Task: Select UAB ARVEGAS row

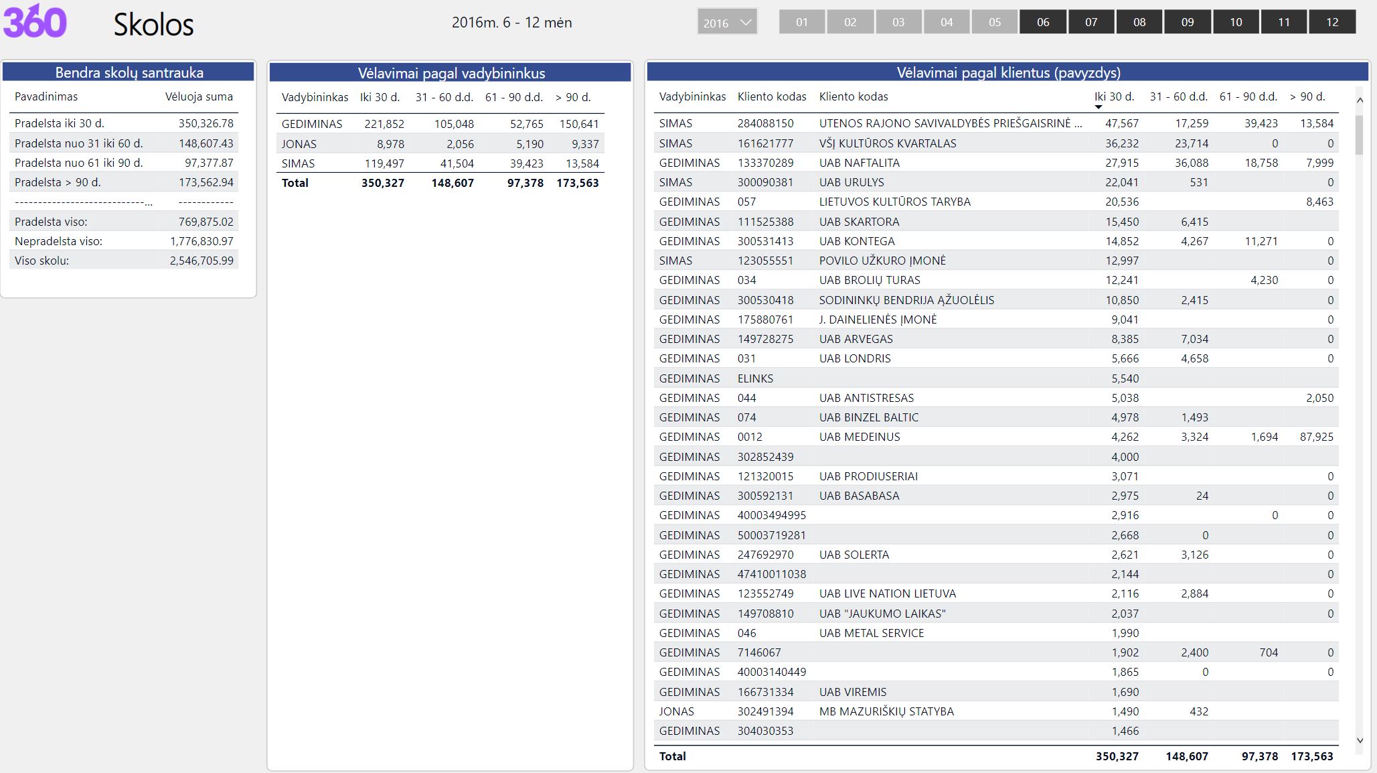Action: 996,339
